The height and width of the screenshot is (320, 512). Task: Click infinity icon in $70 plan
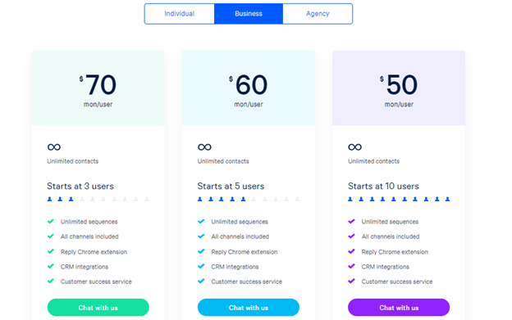click(54, 147)
